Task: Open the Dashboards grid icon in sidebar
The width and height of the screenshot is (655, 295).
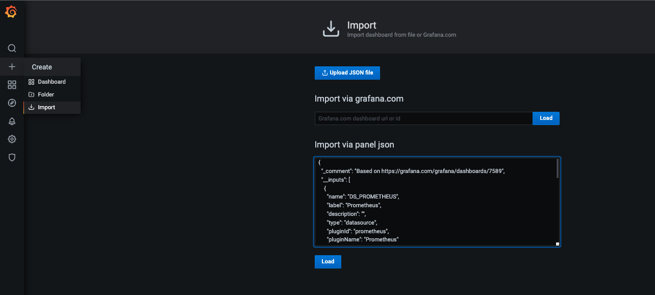Action: point(12,85)
